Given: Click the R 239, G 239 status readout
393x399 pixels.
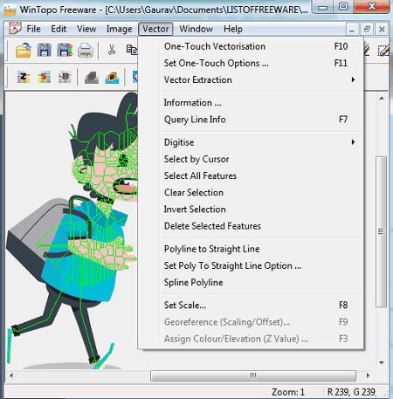Looking at the screenshot, I should point(351,392).
